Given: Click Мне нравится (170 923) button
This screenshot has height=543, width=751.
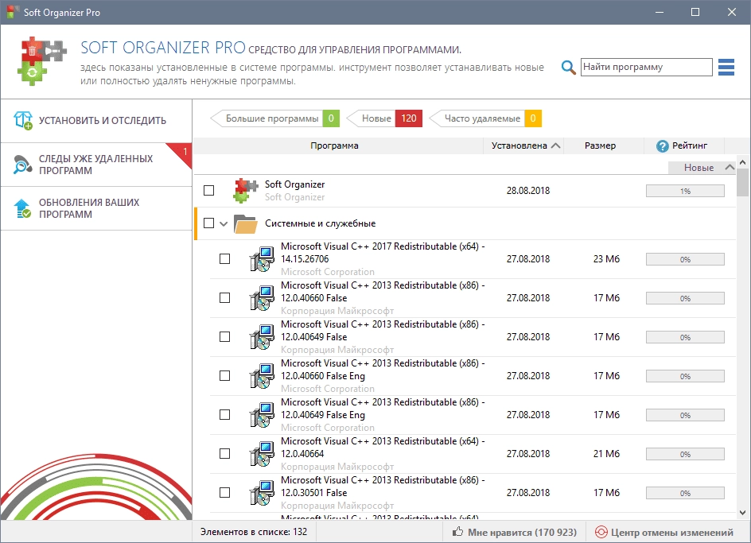Looking at the screenshot, I should 515,532.
